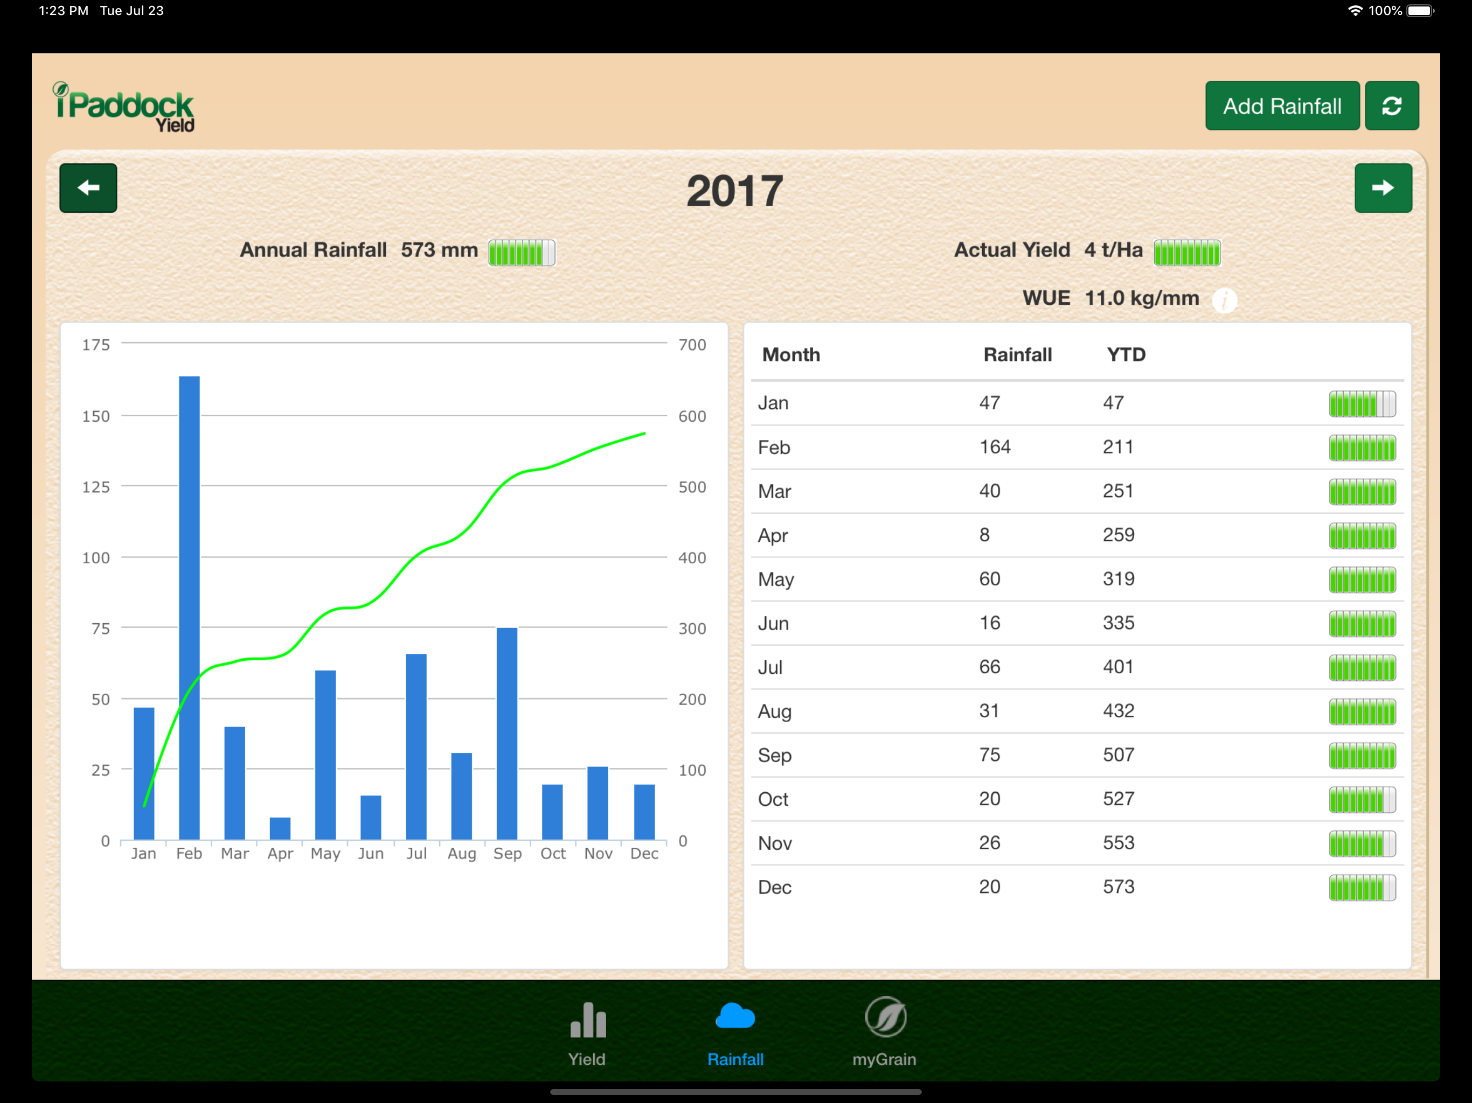Tap the Oct row reliability gauge
Image resolution: width=1472 pixels, height=1103 pixels.
pos(1362,800)
